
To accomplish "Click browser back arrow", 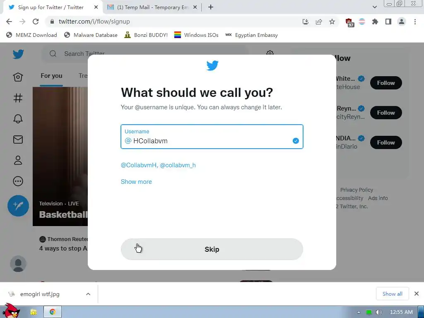I will [9, 22].
